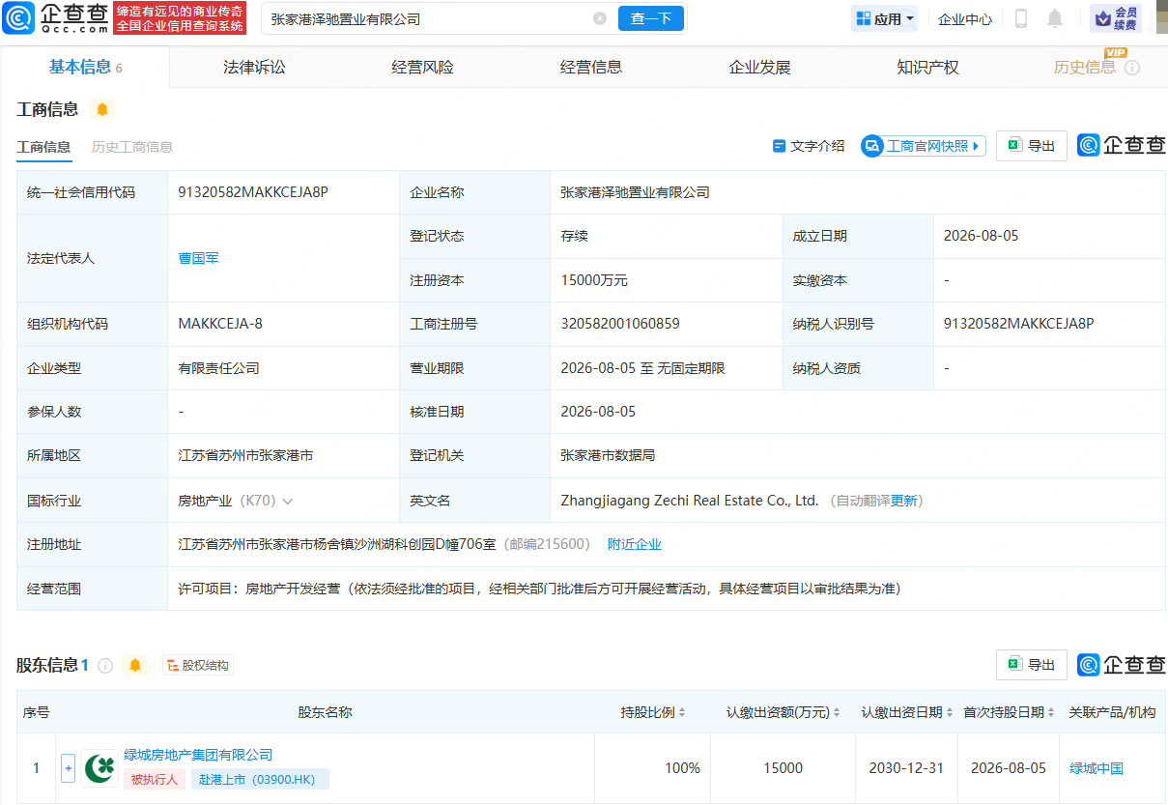Click registered capital 15000万元 value
This screenshot has height=805, width=1168.
594,280
